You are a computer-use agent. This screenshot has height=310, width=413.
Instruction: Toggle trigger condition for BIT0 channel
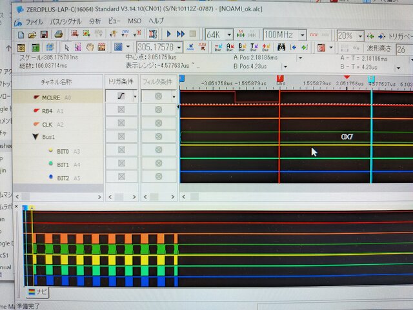click(121, 151)
